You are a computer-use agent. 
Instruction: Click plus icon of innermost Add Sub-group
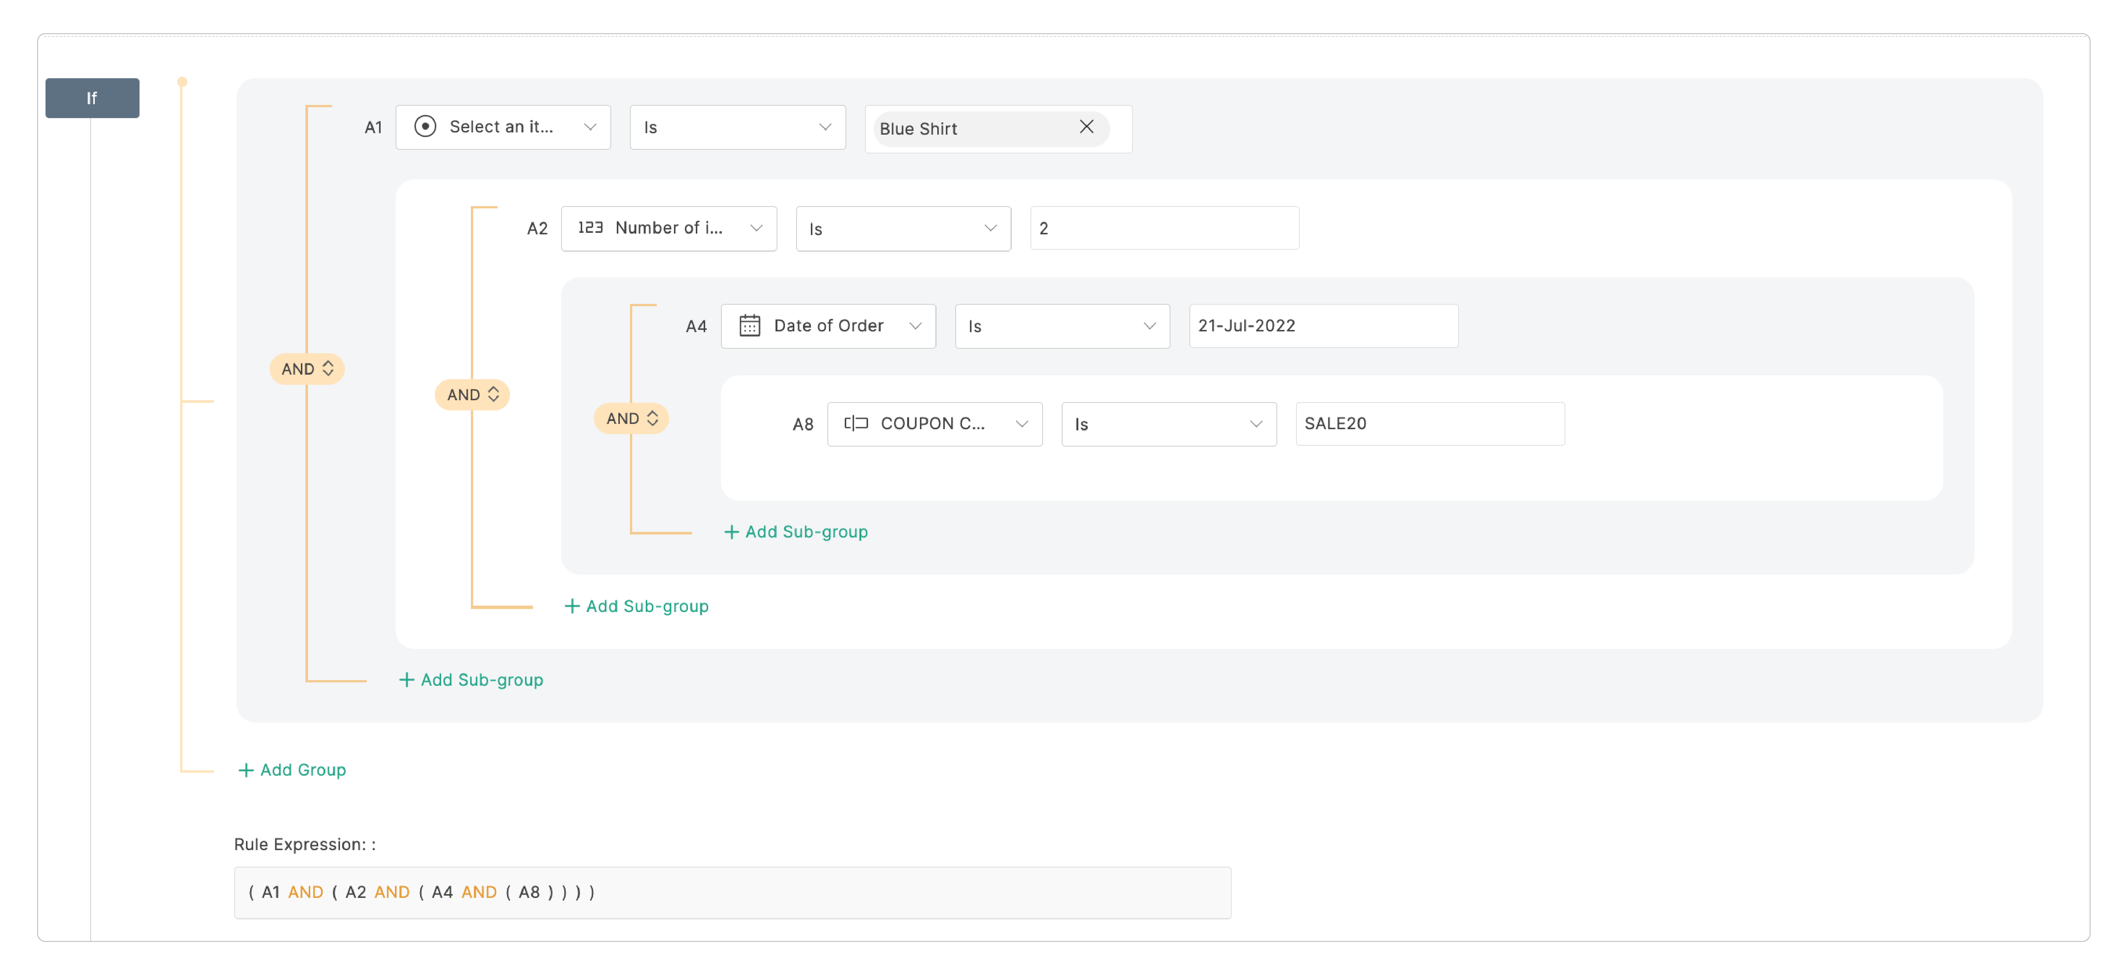click(x=731, y=532)
